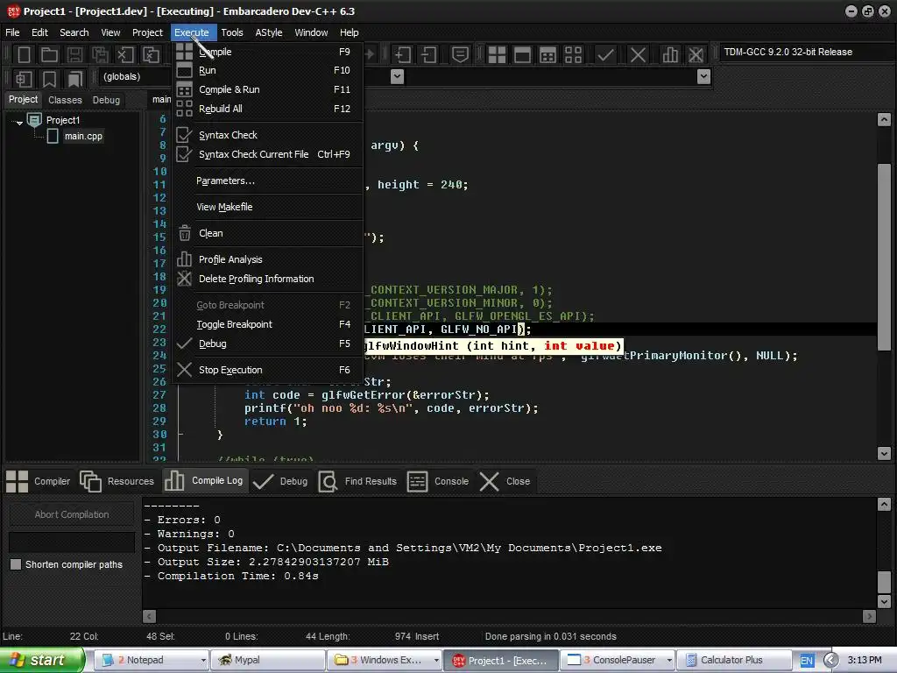Click the compilation progress bar
This screenshot has width=897, height=673.
pyautogui.click(x=72, y=542)
